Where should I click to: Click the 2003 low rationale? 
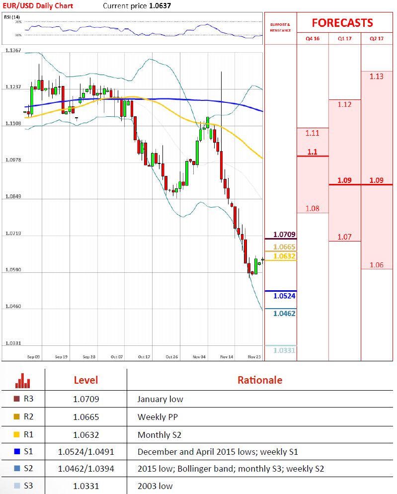click(x=155, y=486)
